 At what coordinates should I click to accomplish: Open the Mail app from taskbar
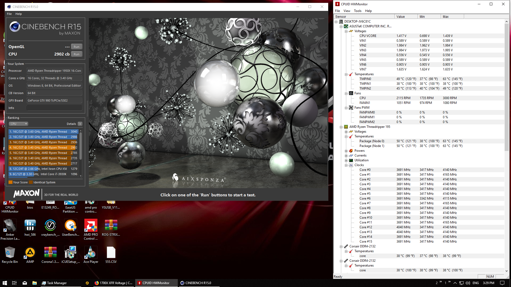pyautogui.click(x=24, y=283)
